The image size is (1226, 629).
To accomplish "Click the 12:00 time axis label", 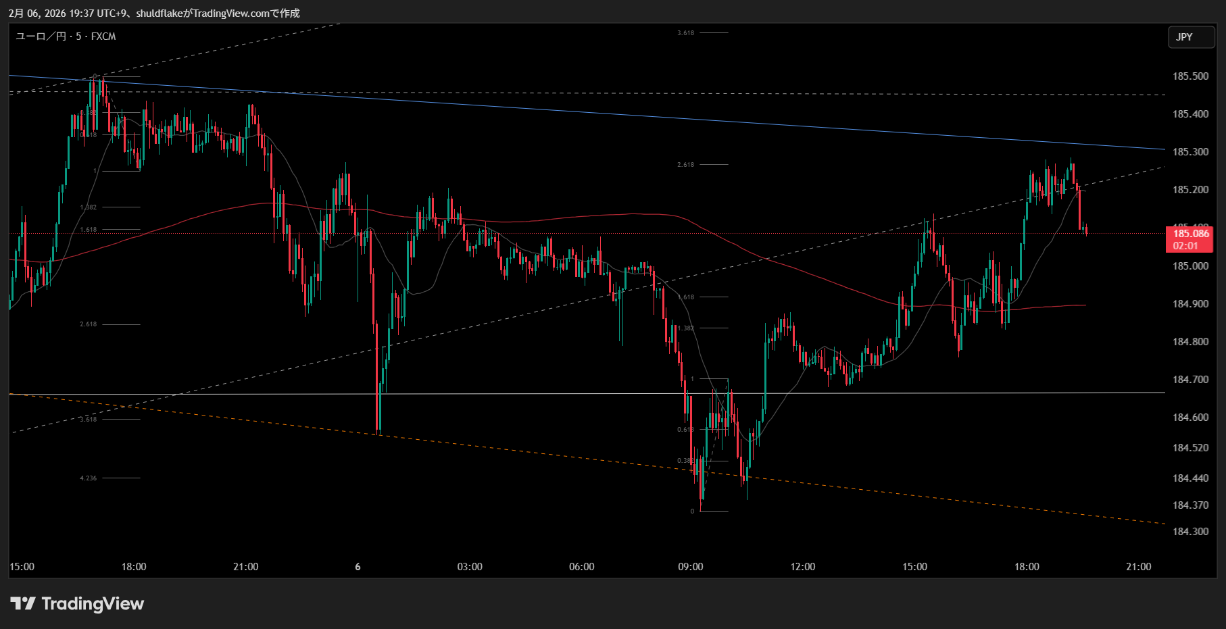I will (x=802, y=567).
